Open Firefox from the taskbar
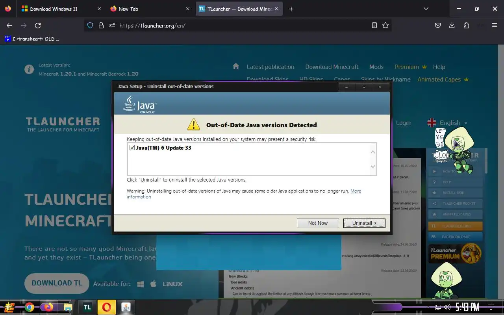 [49, 307]
